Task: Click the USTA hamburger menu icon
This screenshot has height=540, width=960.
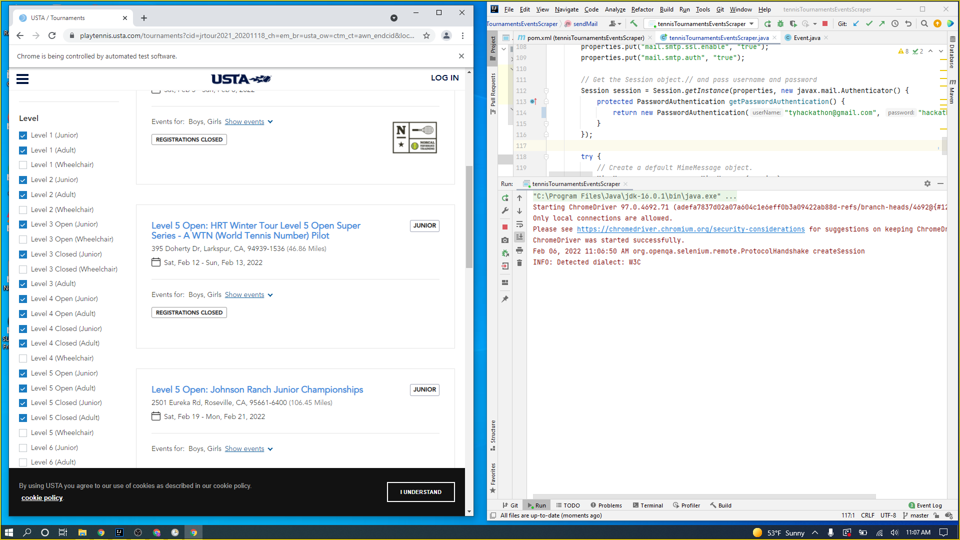Action: click(x=22, y=79)
